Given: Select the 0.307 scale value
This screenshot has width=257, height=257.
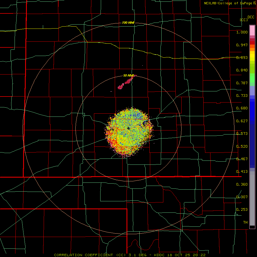Looking at the screenshot, I should (242, 197).
